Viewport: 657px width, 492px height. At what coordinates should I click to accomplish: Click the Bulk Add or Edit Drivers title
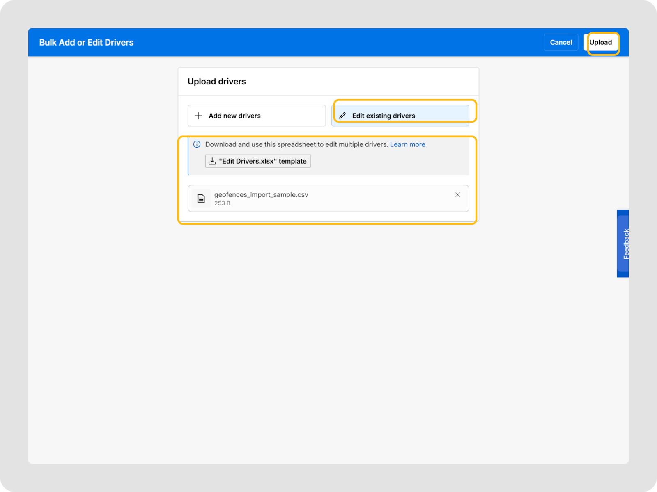click(x=86, y=43)
